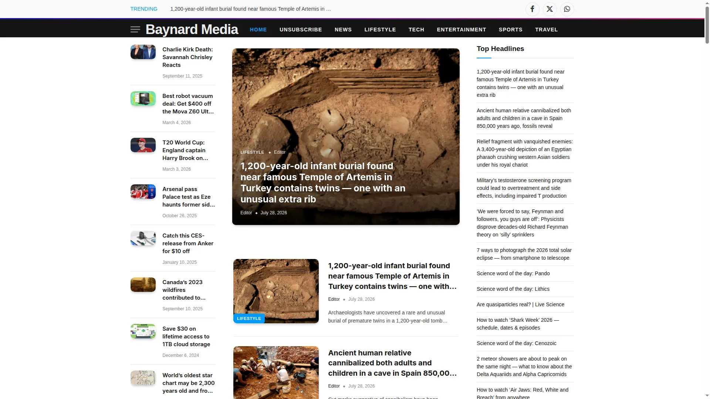The image size is (710, 399).
Task: Select the Home nav item
Action: click(x=258, y=30)
